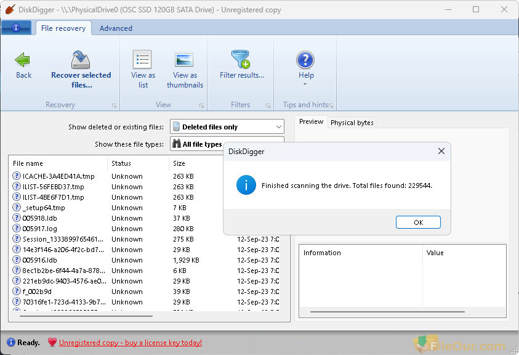Expand the Help dropdown arrow

(x=305, y=84)
